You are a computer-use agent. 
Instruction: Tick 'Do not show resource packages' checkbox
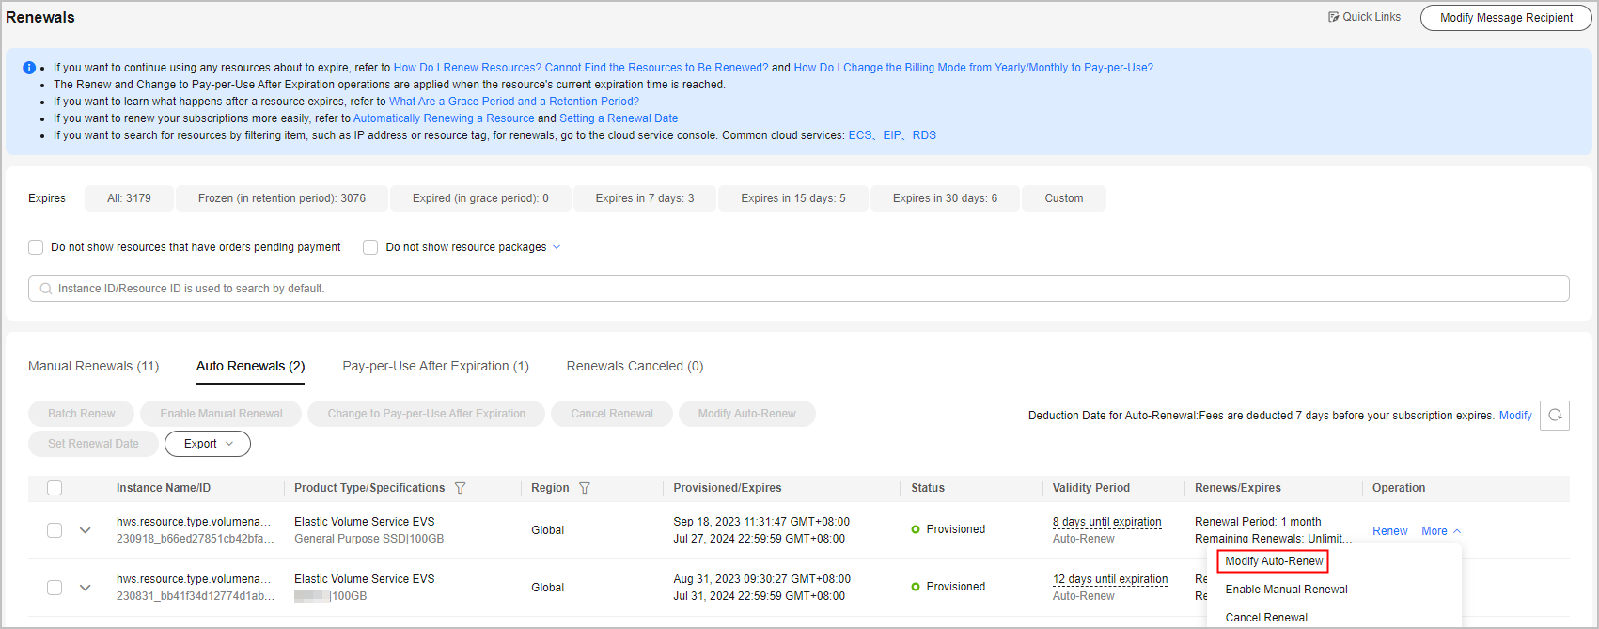370,247
